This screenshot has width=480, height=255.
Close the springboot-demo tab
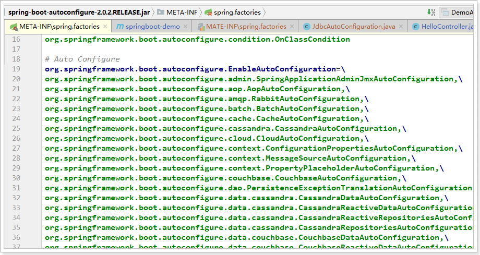coord(186,27)
